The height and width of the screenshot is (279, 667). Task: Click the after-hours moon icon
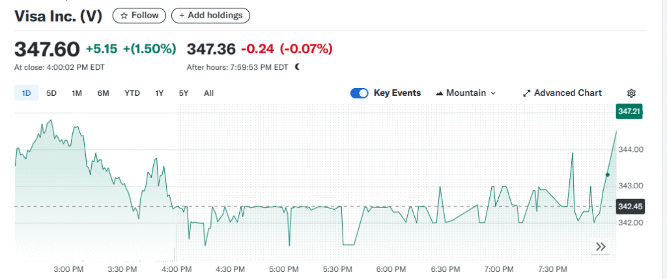click(x=297, y=67)
